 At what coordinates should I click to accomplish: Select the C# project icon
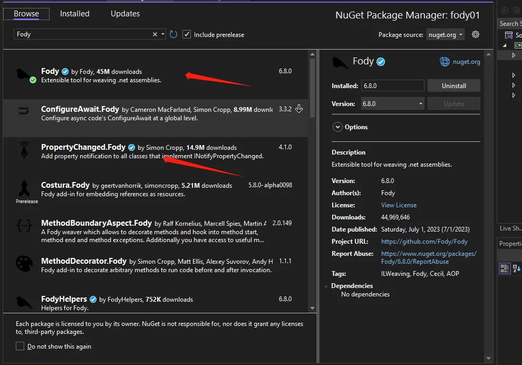(518, 45)
